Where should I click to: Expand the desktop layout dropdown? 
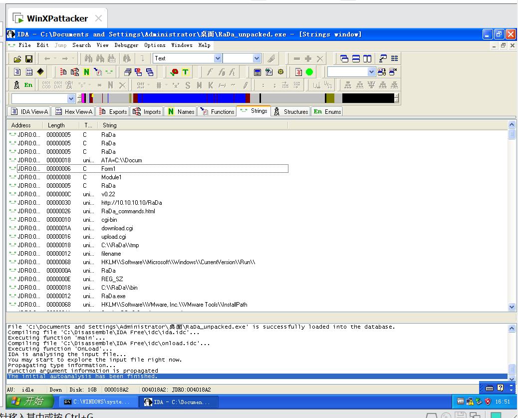(372, 72)
